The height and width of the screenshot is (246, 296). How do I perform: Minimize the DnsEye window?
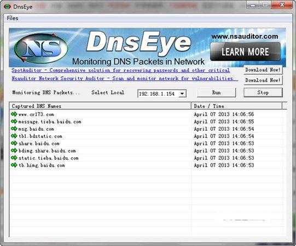(253, 5)
